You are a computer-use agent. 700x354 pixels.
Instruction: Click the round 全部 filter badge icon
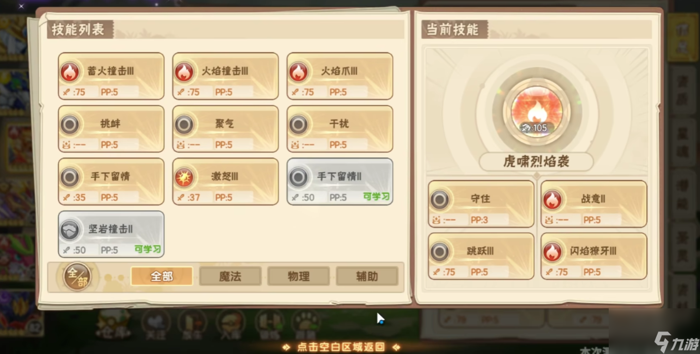pyautogui.click(x=77, y=276)
